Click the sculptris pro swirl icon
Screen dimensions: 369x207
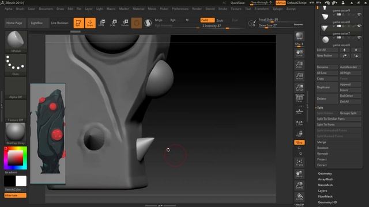[148, 23]
